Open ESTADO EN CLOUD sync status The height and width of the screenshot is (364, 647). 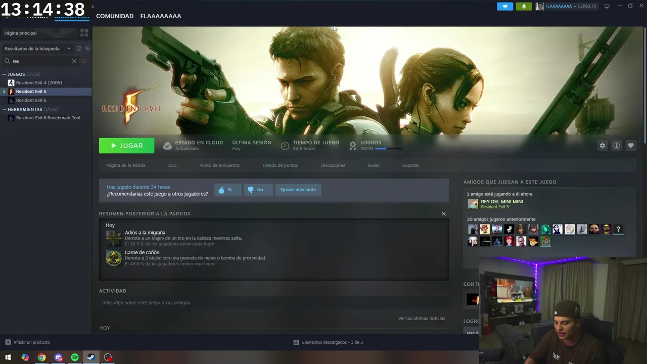[193, 146]
